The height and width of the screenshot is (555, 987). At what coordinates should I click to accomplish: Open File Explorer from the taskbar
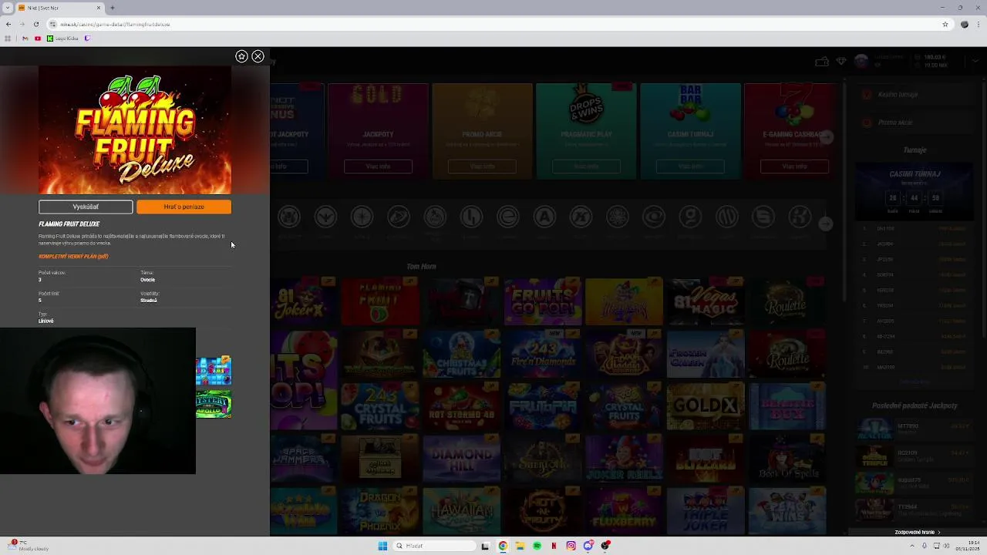coord(520,546)
